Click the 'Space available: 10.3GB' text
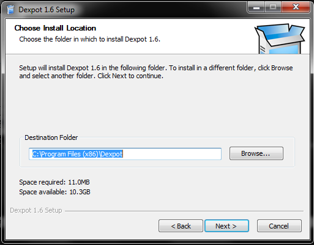Image resolution: width=314 pixels, height=245 pixels. pyautogui.click(x=54, y=192)
